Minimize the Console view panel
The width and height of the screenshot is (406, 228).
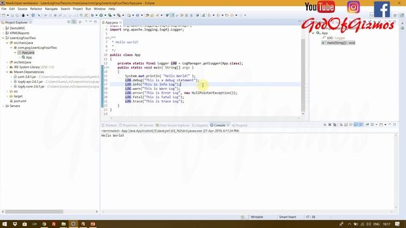[390, 125]
